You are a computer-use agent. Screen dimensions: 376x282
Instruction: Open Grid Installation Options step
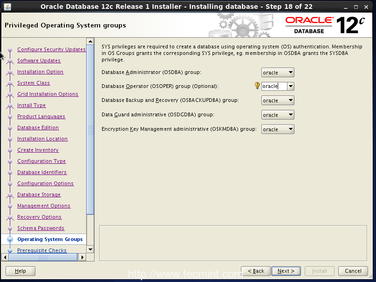pyautogui.click(x=48, y=94)
